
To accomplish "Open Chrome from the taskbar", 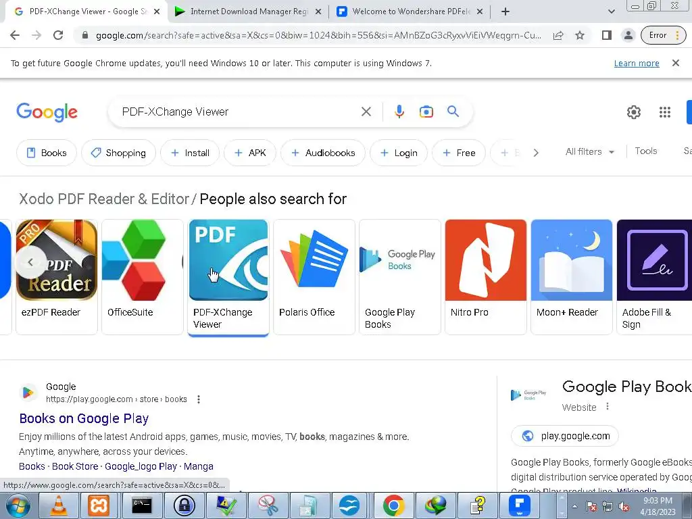I will 394,505.
